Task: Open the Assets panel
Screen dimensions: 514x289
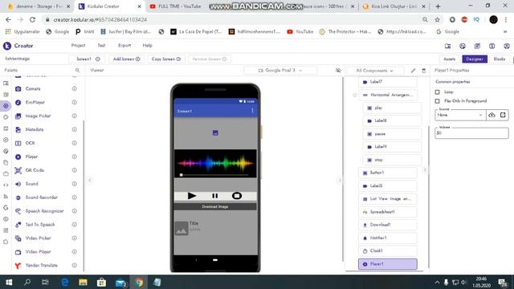Action: (x=449, y=59)
